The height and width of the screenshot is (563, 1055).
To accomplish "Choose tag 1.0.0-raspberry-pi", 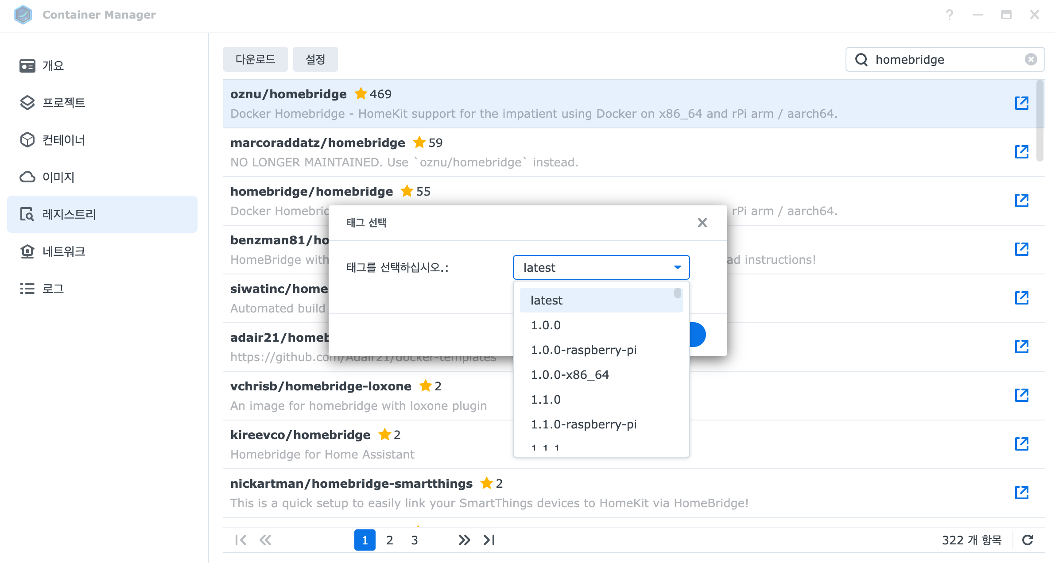I will pos(601,350).
